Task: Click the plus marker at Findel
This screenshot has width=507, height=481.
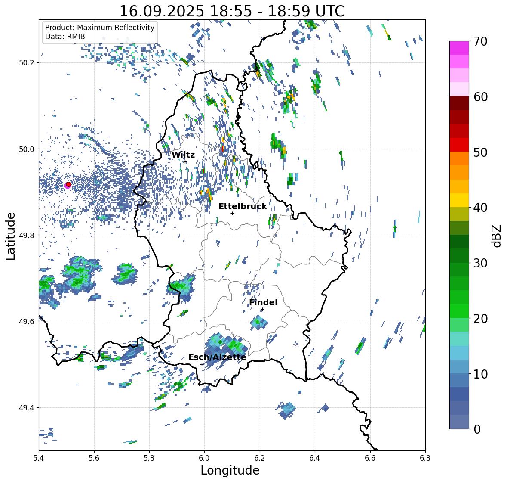Action: click(262, 310)
